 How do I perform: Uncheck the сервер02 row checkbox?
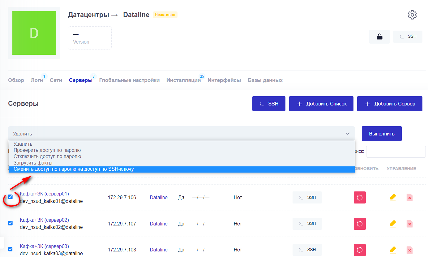point(10,223)
